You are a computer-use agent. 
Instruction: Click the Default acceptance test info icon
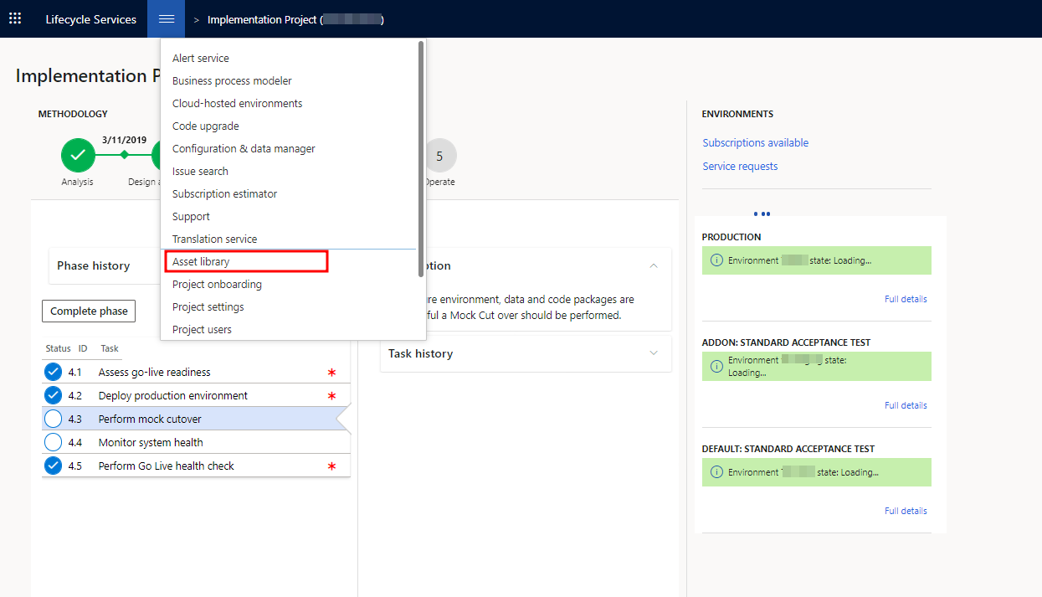(716, 472)
